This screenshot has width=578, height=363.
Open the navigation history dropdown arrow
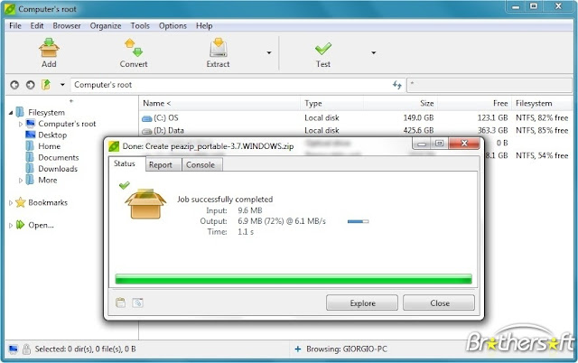click(62, 85)
